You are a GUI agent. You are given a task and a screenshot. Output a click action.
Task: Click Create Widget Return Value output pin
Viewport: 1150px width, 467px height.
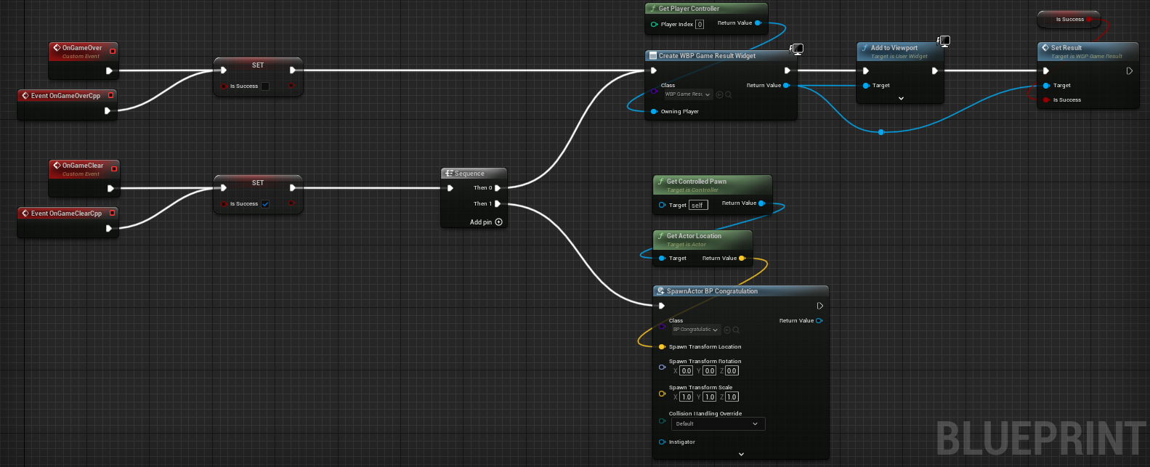(x=786, y=85)
